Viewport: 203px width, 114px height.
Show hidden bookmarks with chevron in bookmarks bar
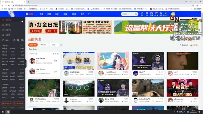pos(191,9)
